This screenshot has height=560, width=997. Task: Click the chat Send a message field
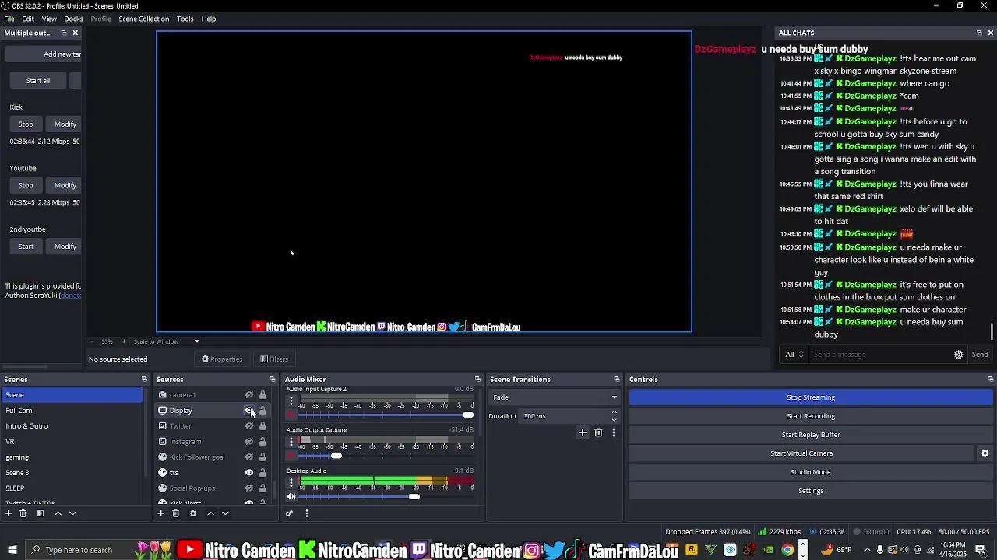(x=880, y=355)
